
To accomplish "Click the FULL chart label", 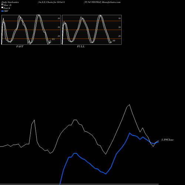I will coord(81,47).
